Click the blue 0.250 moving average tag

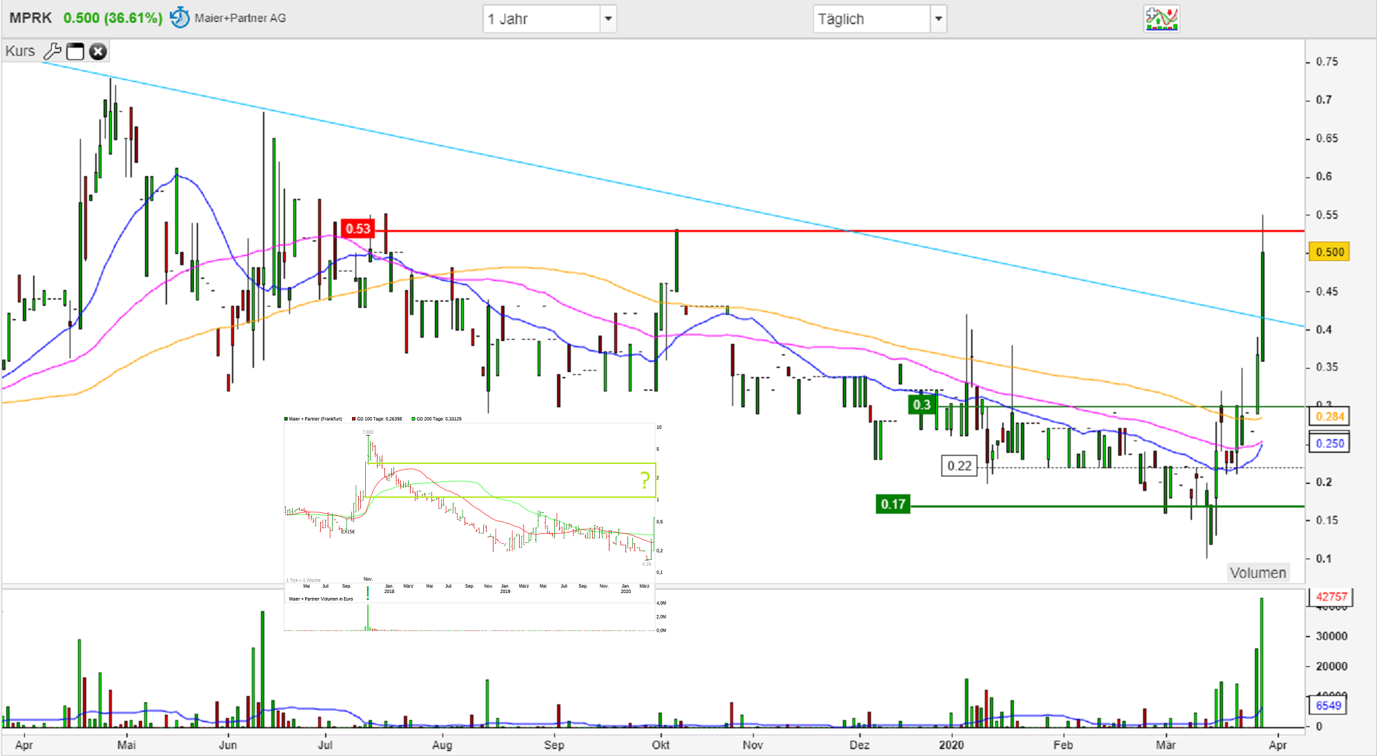click(1329, 443)
